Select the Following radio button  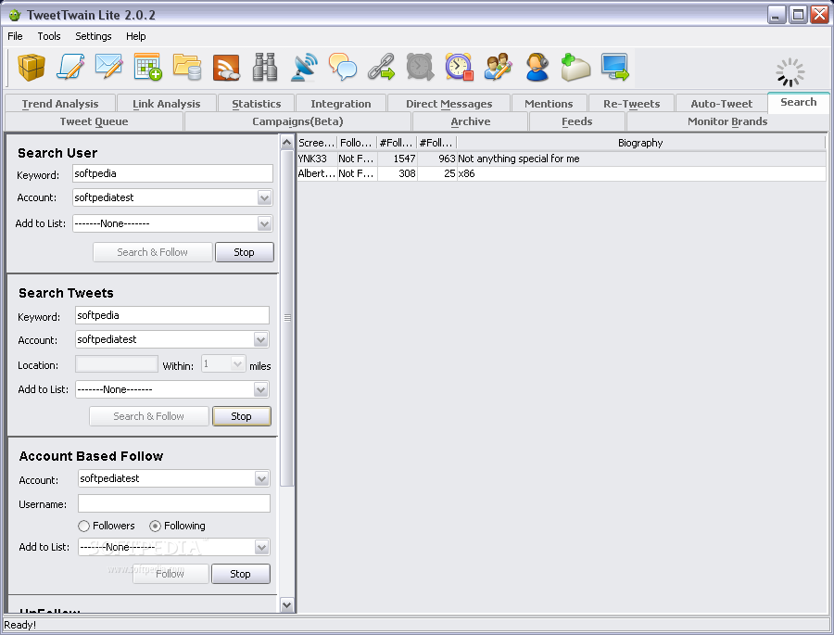coord(155,526)
